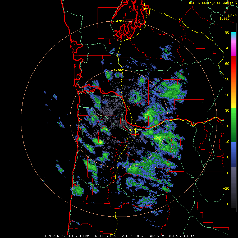Click the 10 value on the dBZ scale
The image size is (238, 238).
click(227, 142)
